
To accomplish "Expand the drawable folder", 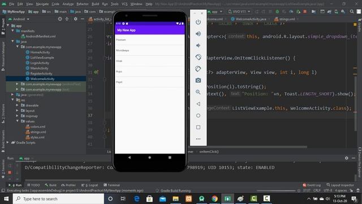I will point(18,105).
